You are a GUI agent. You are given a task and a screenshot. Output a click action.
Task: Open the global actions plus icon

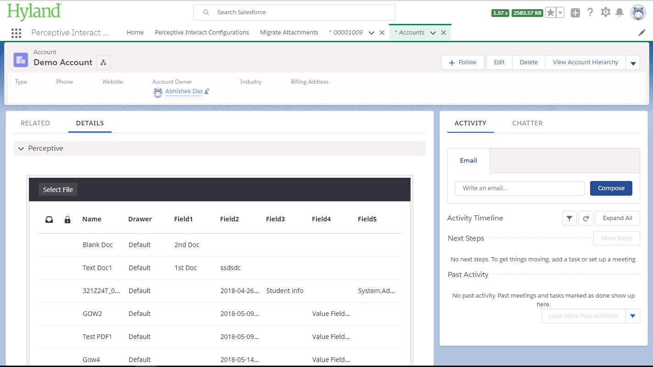[x=575, y=13]
